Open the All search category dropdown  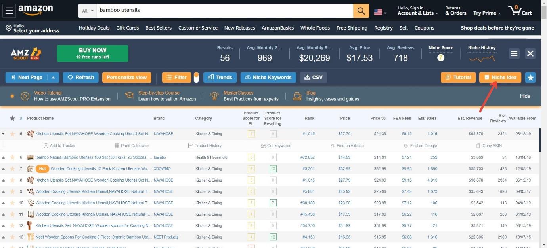point(88,11)
